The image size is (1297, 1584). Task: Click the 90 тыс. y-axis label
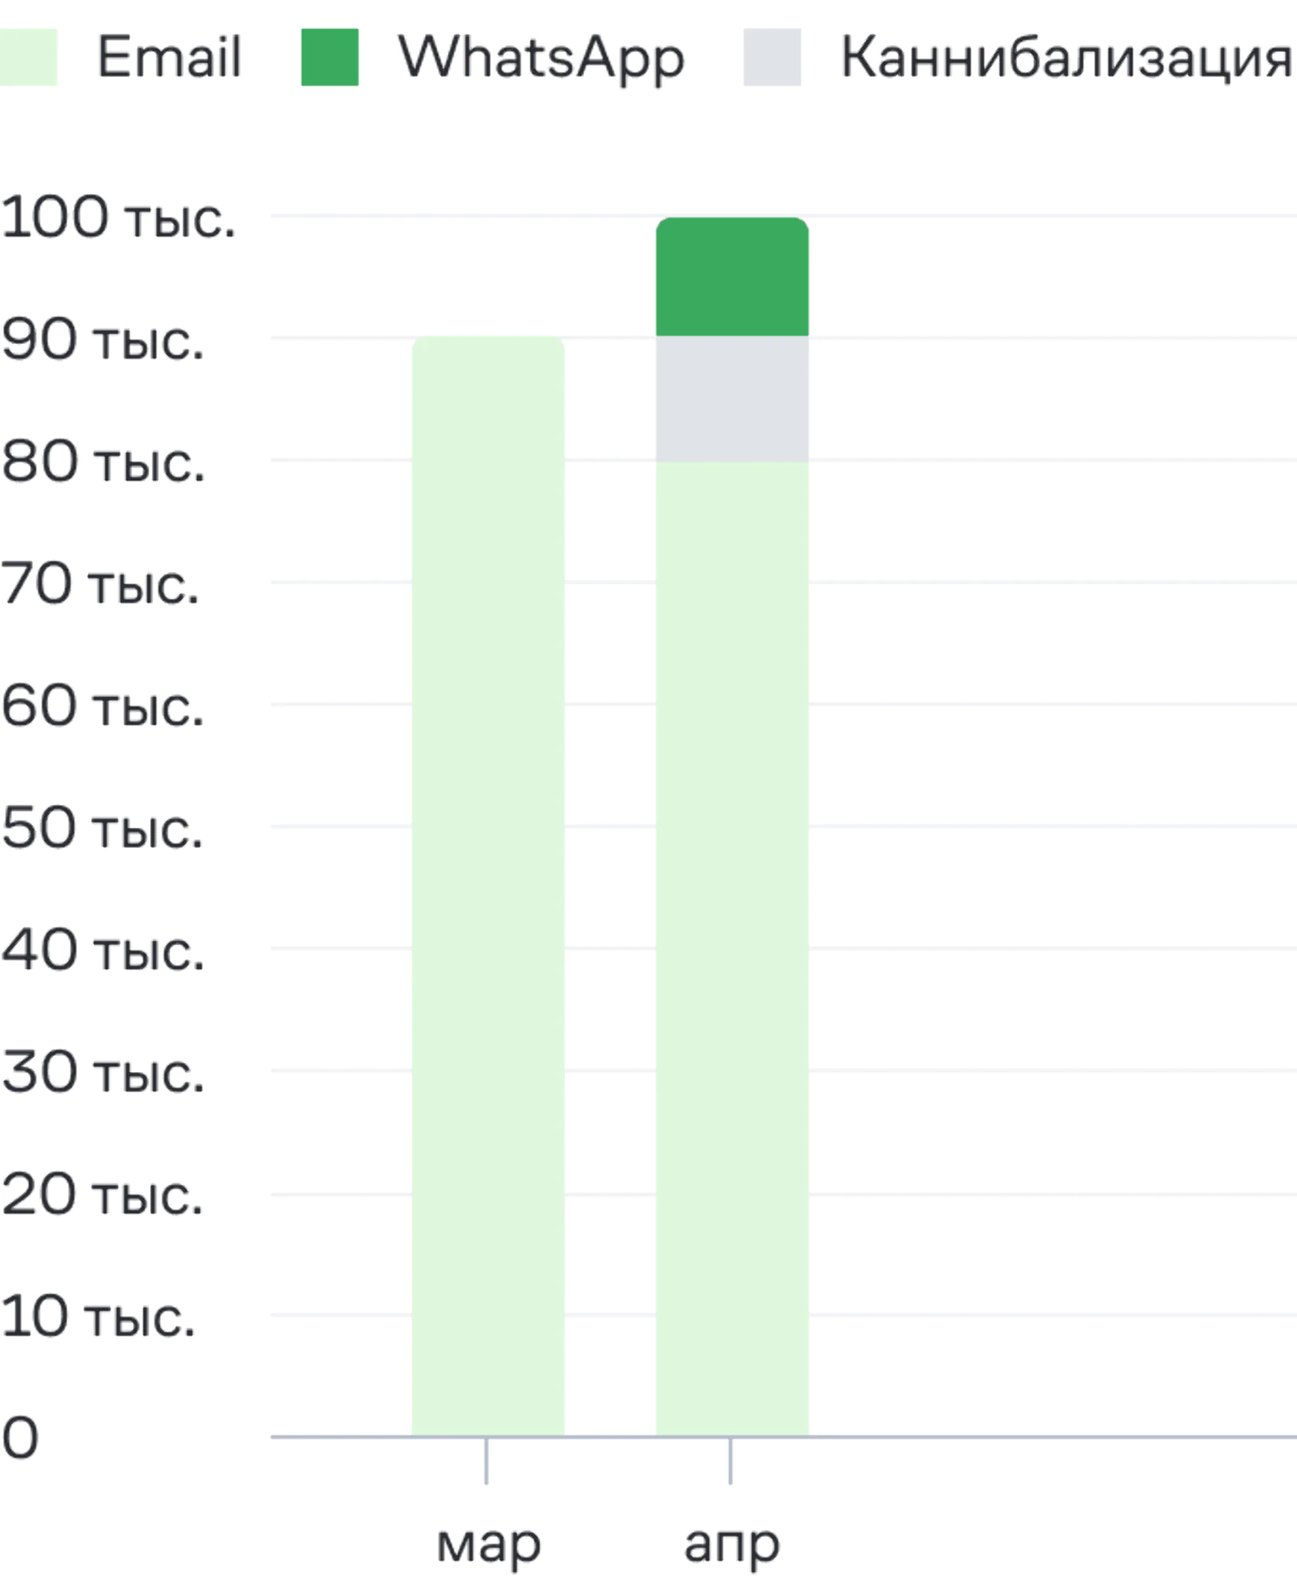(x=103, y=339)
